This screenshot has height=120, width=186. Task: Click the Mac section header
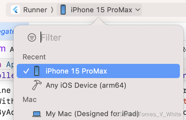tap(30, 99)
